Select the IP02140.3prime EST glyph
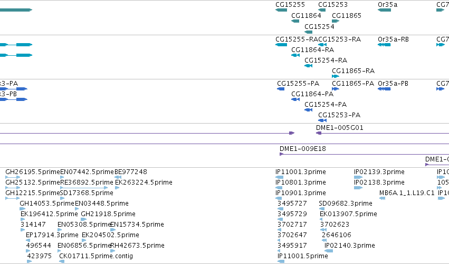 point(329,251)
